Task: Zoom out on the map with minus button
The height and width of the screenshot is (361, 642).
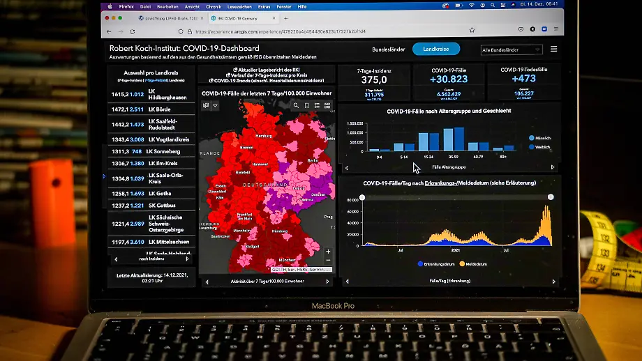Action: 327,260
